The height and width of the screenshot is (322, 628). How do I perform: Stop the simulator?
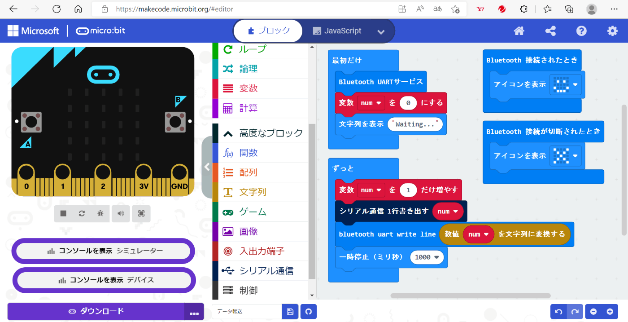[x=63, y=213]
